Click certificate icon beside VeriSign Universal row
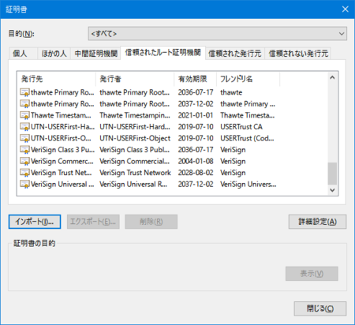This screenshot has width=355, height=325. tap(24, 185)
